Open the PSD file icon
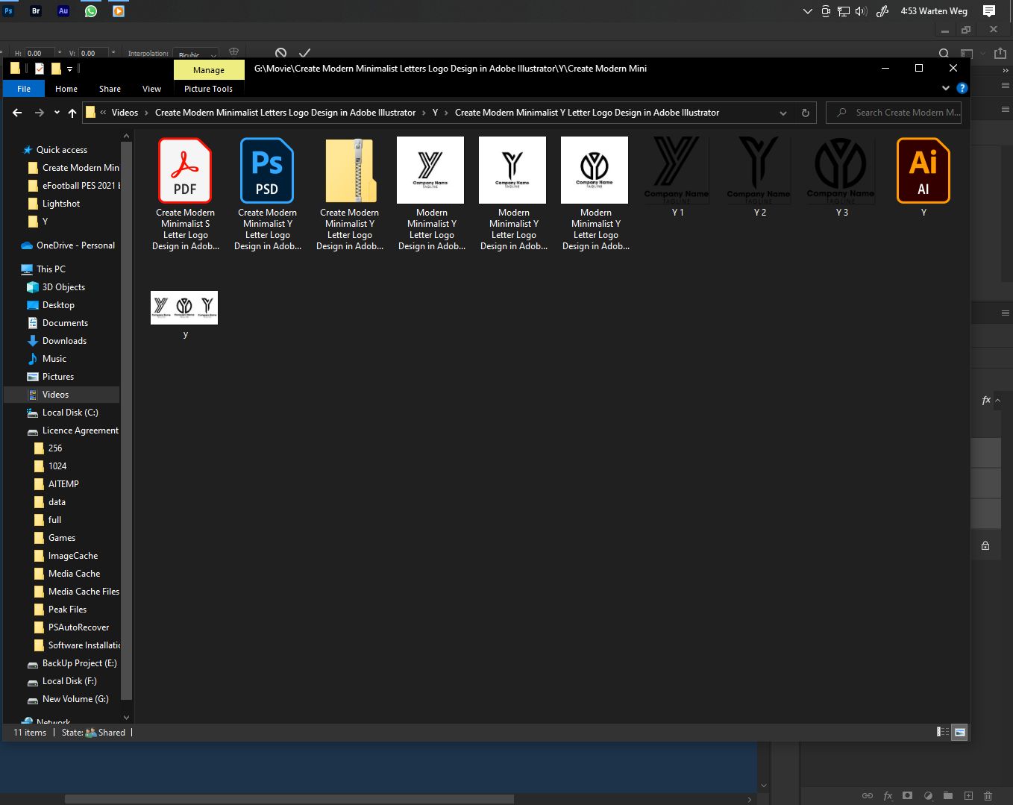 [x=267, y=171]
